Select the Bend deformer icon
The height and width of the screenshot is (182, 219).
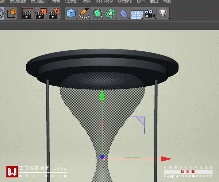pos(124,13)
